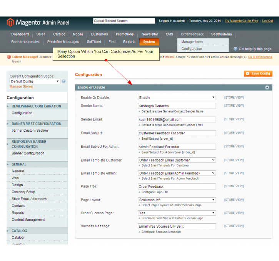The image size is (279, 261).
Task: Click the scope help icon next to Default Config
Action: pyautogui.click(x=63, y=81)
